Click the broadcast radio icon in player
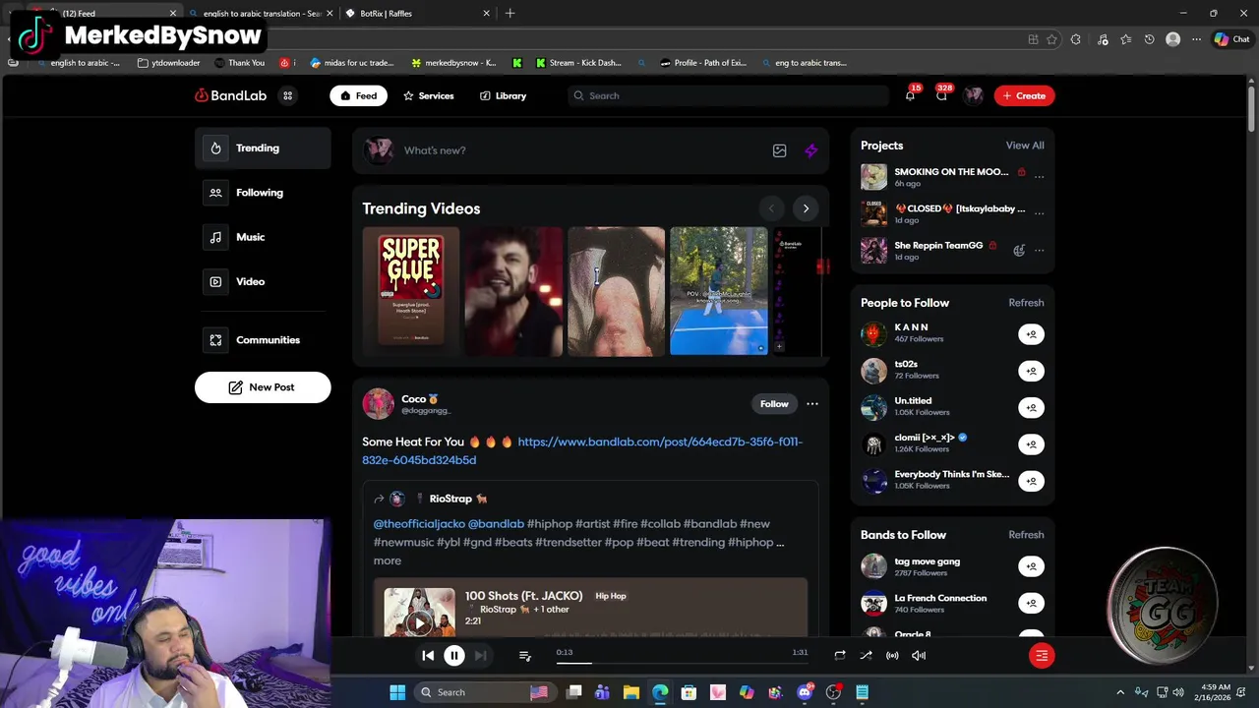The image size is (1259, 708). coord(892,656)
